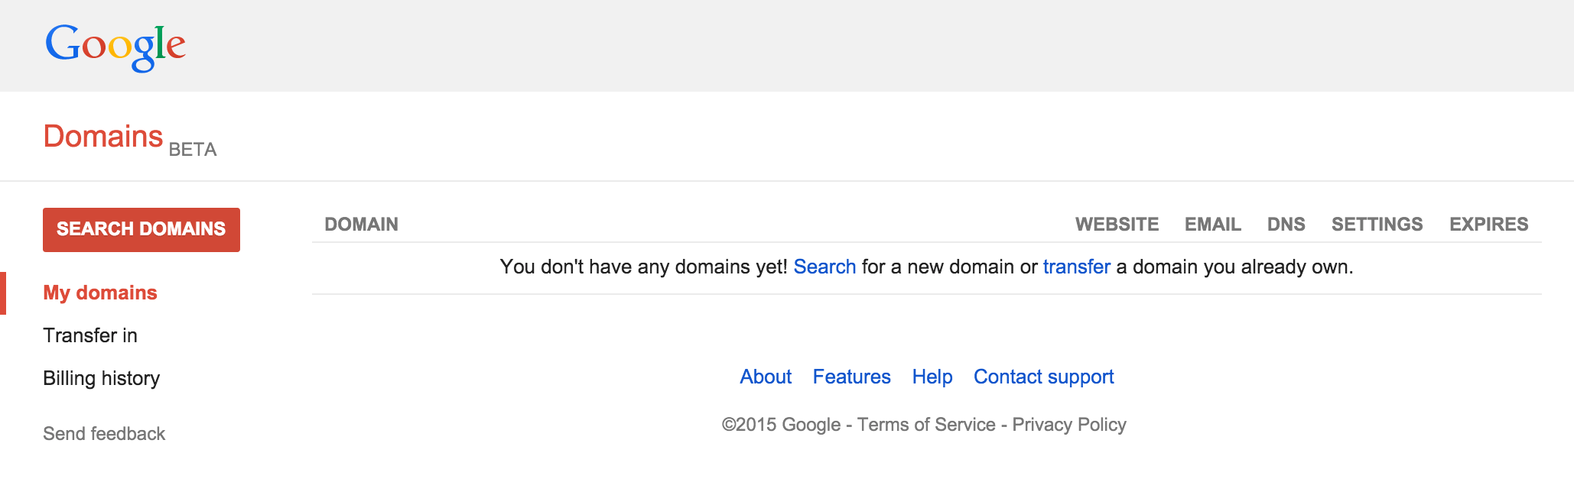Click the EMAIL column header
This screenshot has height=495, width=1574.
(x=1212, y=225)
